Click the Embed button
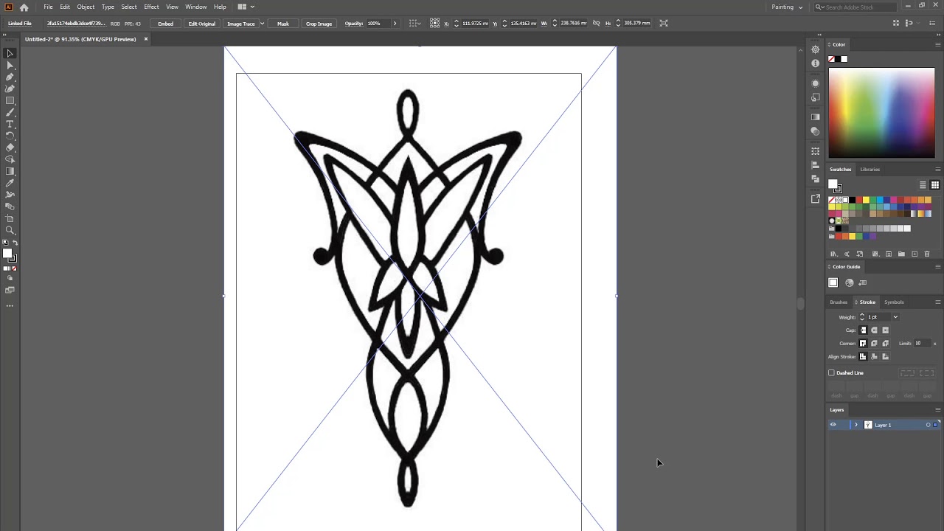This screenshot has width=944, height=531. click(x=165, y=24)
